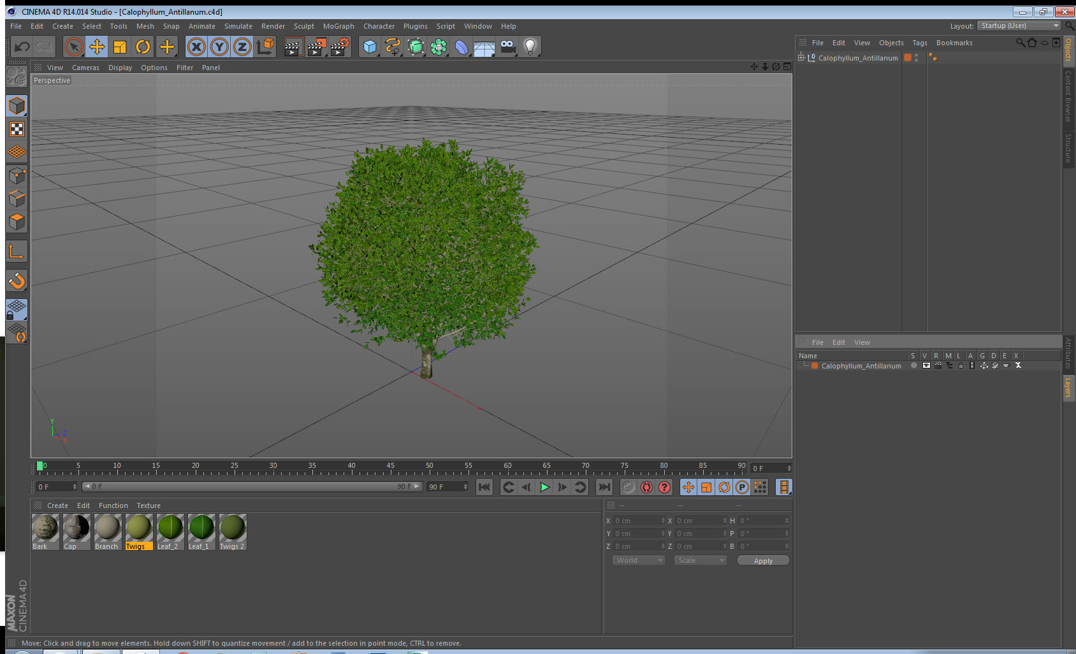The image size is (1076, 654).
Task: Click the end frame 90 F field
Action: click(447, 487)
